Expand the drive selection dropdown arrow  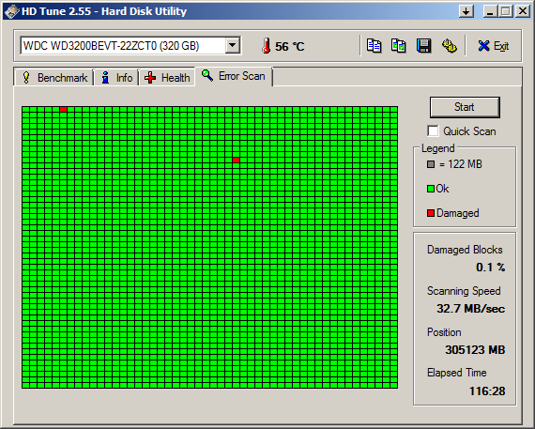click(233, 45)
